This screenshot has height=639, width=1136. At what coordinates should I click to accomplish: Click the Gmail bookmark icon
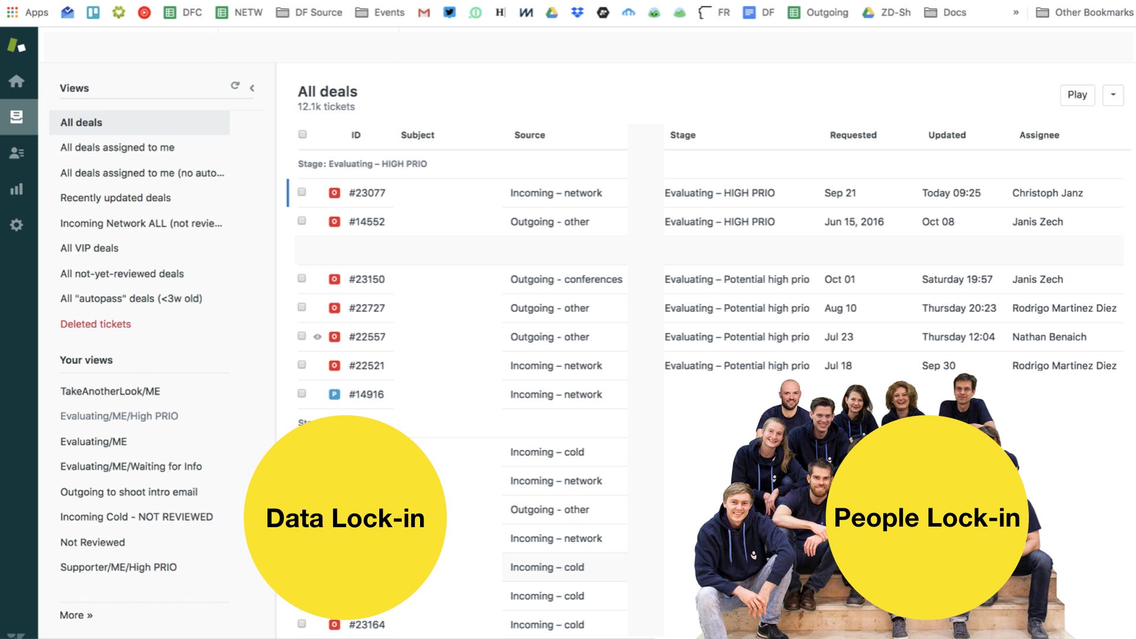pos(424,12)
